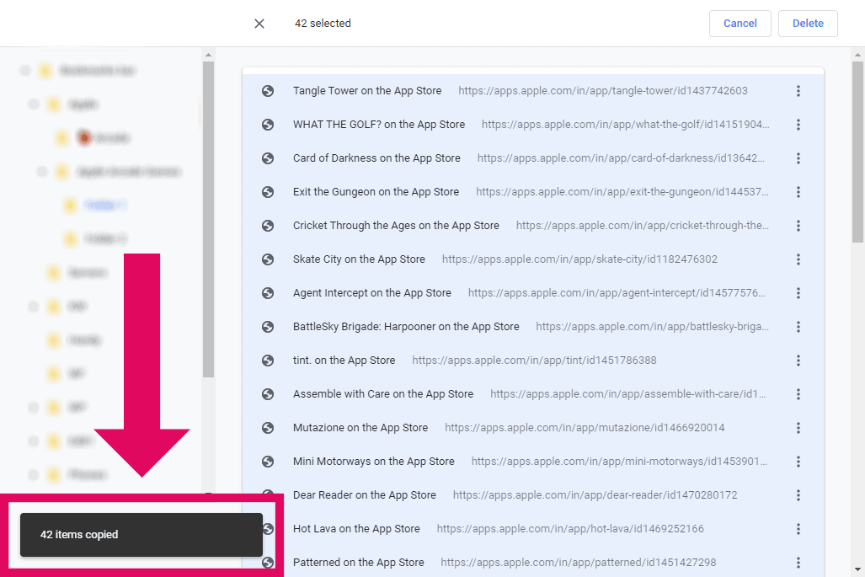Select 'Cricket Through the Ages on the App Store'
This screenshot has height=577, width=865.
pos(396,226)
